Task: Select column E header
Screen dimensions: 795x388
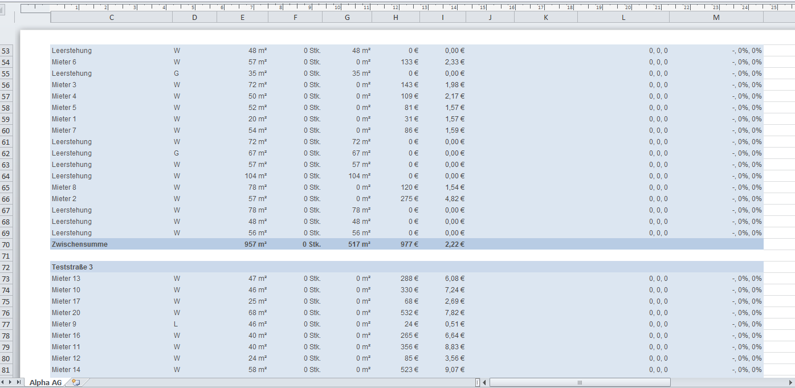Action: click(243, 18)
